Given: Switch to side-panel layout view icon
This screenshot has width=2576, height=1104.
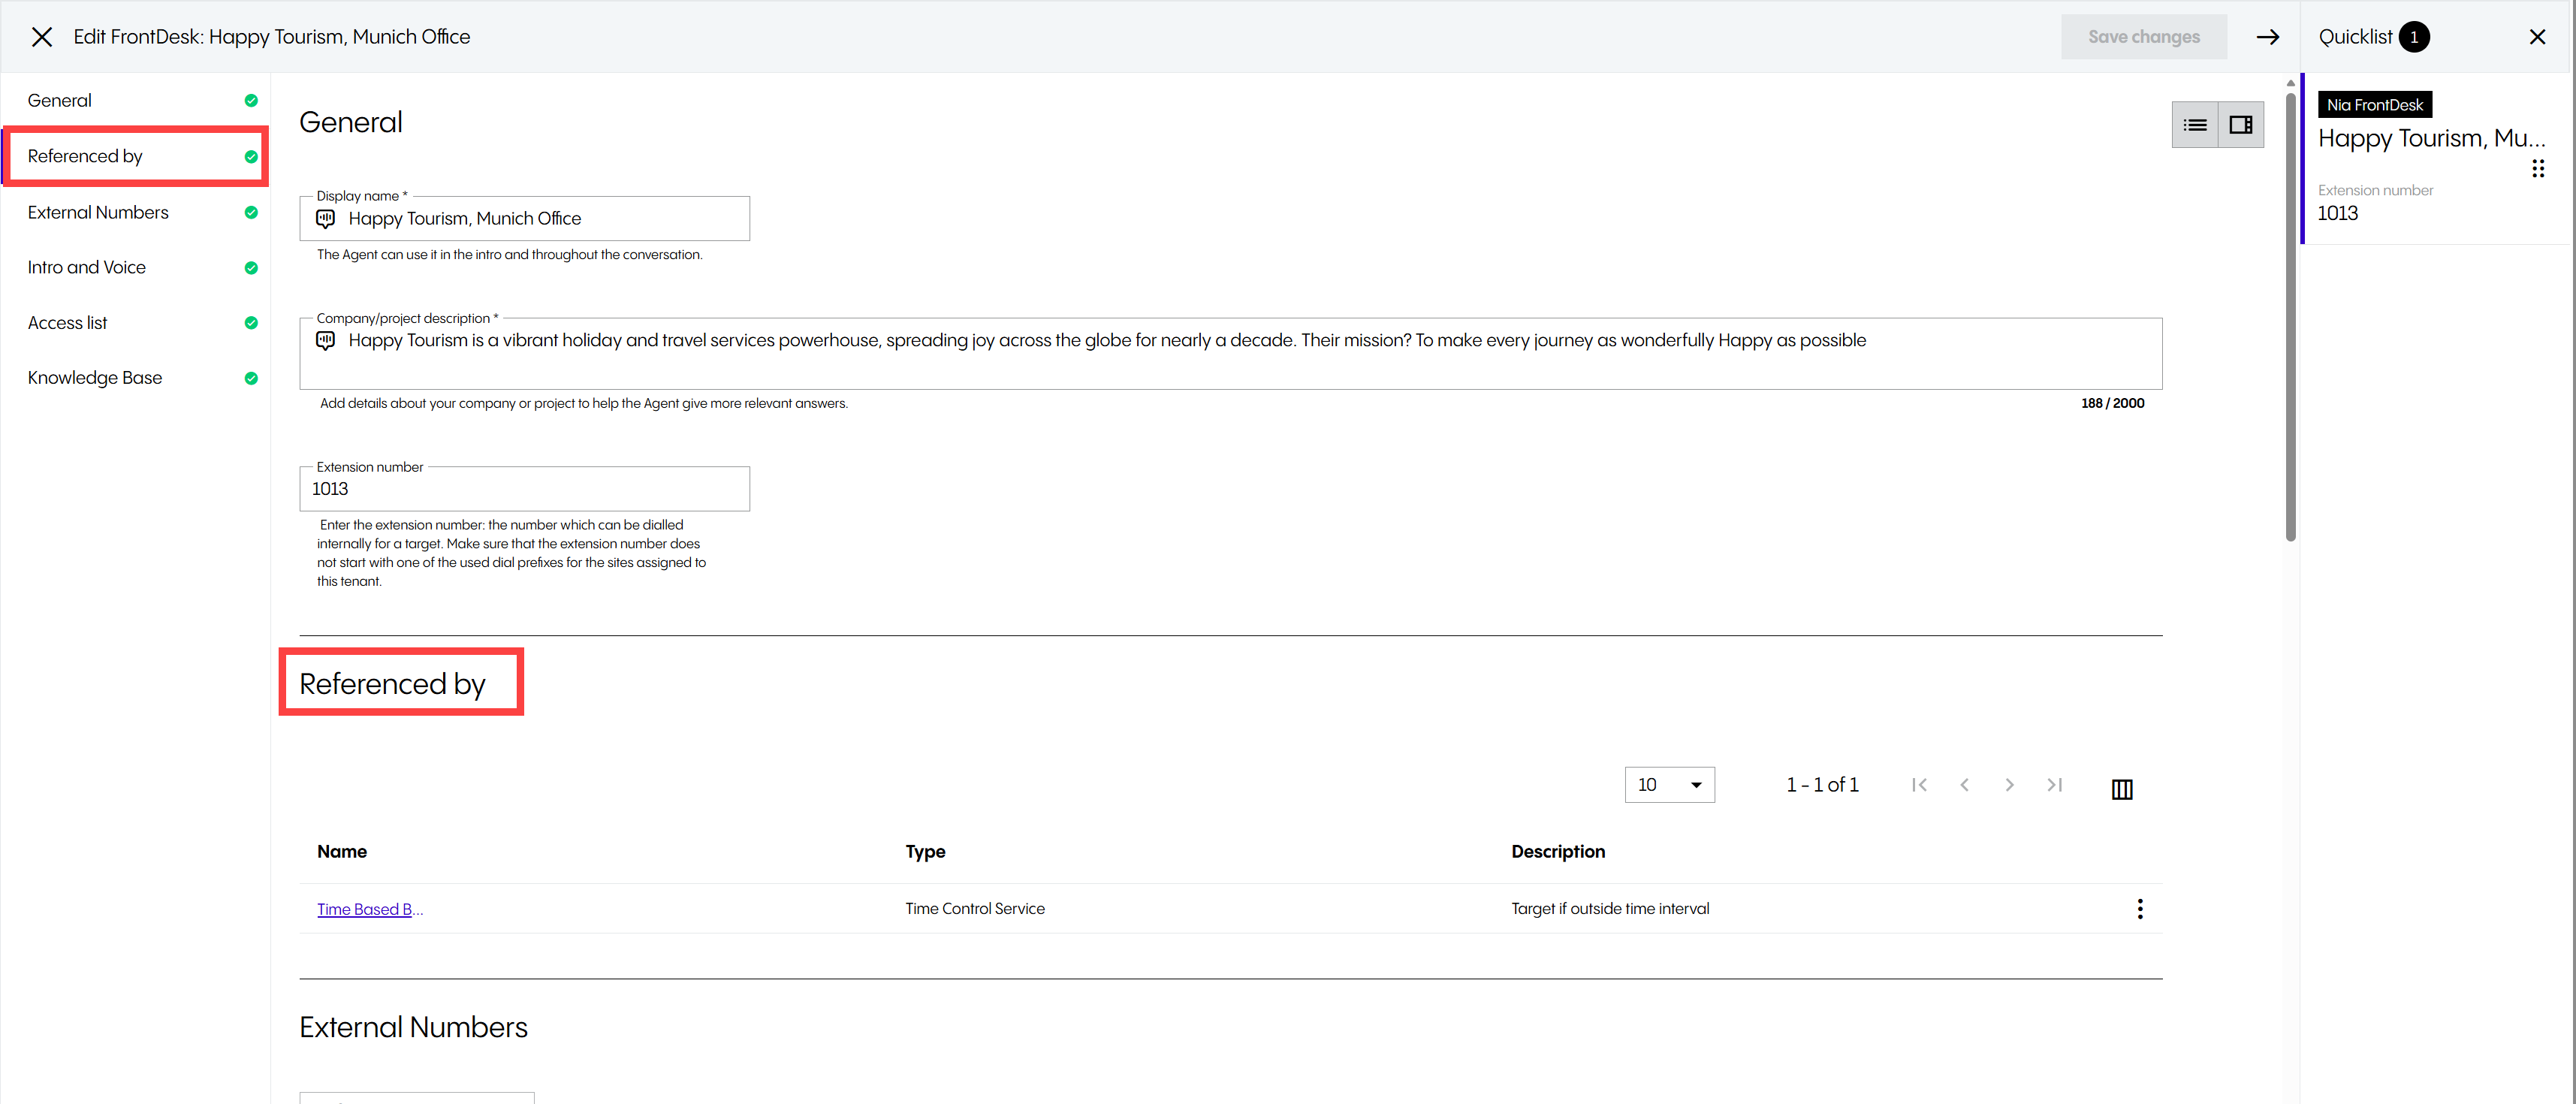Looking at the screenshot, I should [2241, 125].
